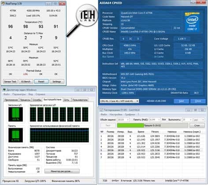
Task: Click the 98 core temperature in RealTemp
Action: (26, 27)
